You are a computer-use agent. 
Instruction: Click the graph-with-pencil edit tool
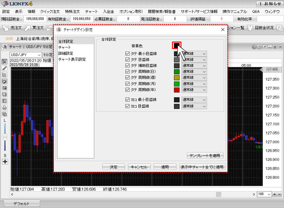(5, 81)
